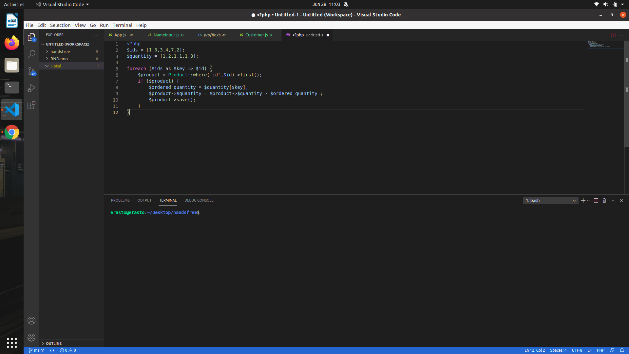Kill terminal with trash icon

pos(604,201)
